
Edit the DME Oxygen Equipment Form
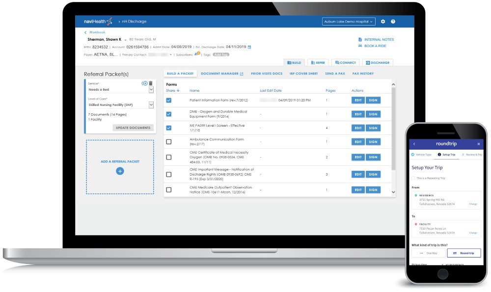[x=358, y=114]
